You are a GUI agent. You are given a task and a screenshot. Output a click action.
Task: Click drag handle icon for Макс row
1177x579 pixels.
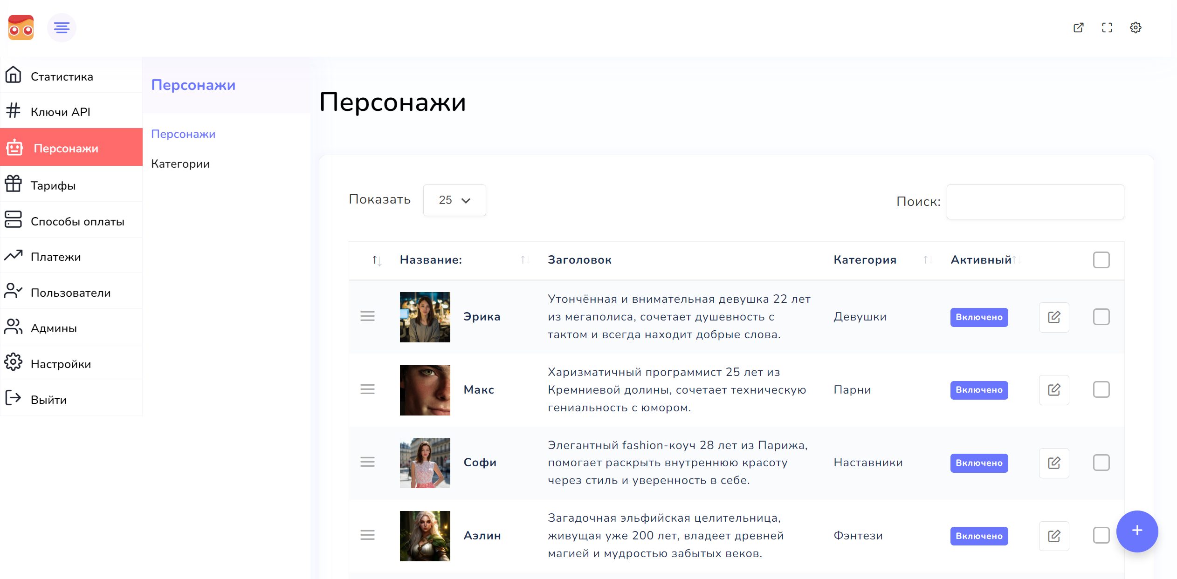click(x=367, y=389)
